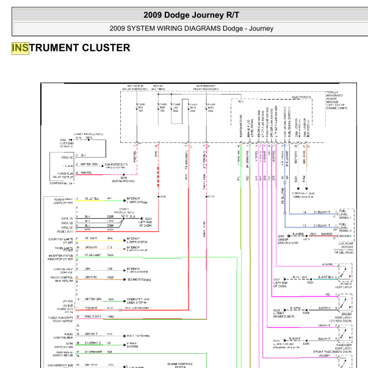The height and width of the screenshot is (368, 368).
Task: Click the "LIFTGATE DOOR LATCH" component label
Action: (343, 285)
